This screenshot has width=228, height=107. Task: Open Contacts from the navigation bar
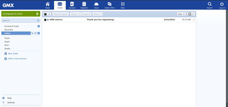(x=72, y=5)
